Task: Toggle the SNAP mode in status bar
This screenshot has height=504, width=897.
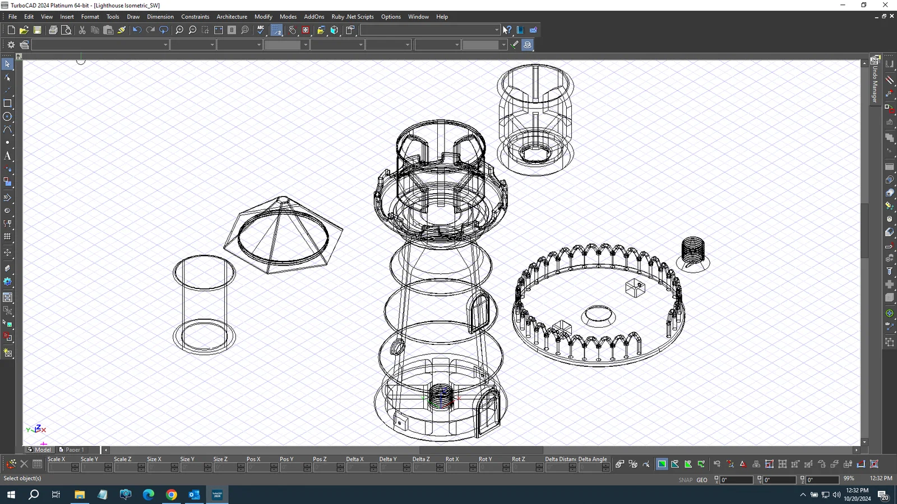Action: pyautogui.click(x=685, y=480)
